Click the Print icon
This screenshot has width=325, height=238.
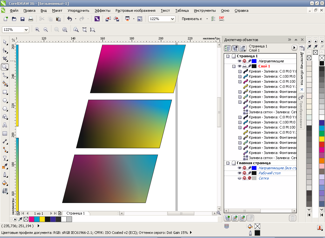(31, 19)
